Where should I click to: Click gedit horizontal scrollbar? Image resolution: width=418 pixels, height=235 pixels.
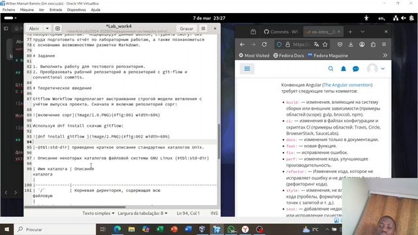75,207
